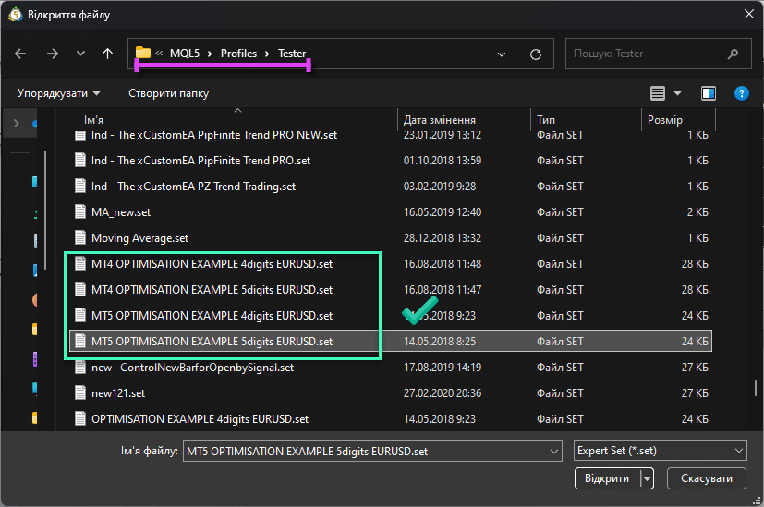Image resolution: width=764 pixels, height=507 pixels.
Task: Click Створити папку toolbar item
Action: [x=168, y=93]
